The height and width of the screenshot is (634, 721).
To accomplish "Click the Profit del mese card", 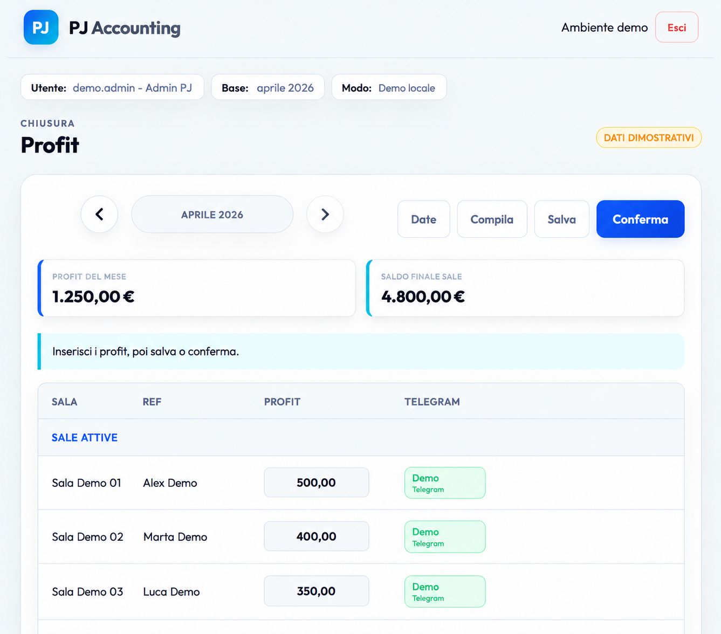I will [197, 288].
